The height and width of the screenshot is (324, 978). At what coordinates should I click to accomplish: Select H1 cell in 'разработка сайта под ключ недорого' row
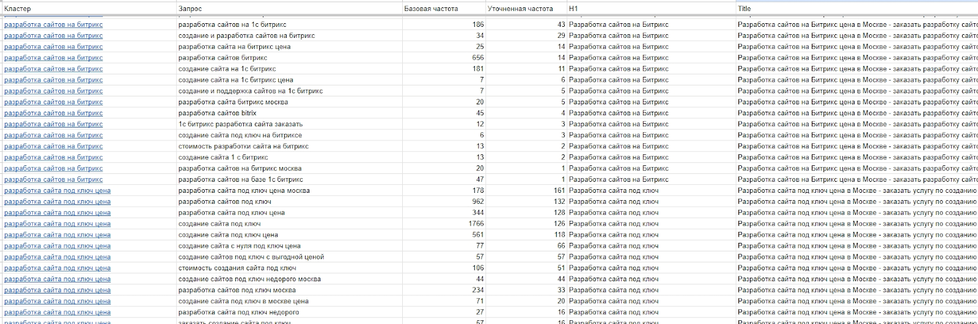[x=613, y=312]
